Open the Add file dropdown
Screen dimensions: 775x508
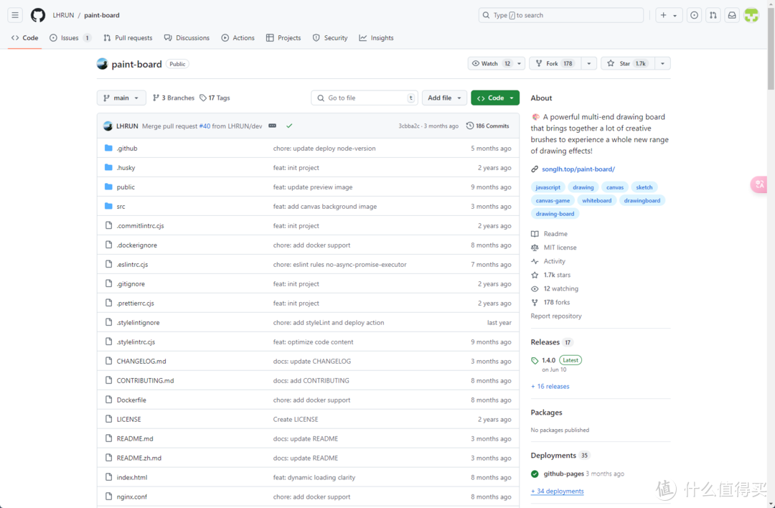click(x=445, y=98)
